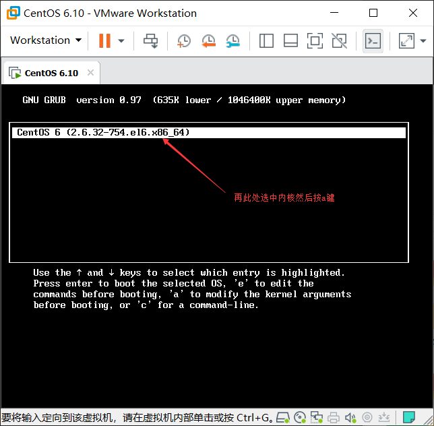Close the CentOS 6.10 tab
This screenshot has height=426, width=434.
(x=90, y=73)
